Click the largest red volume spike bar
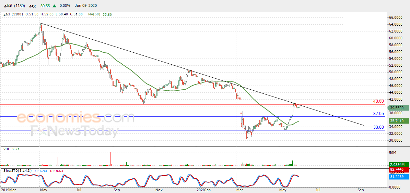410x193 pixels. click(110, 159)
